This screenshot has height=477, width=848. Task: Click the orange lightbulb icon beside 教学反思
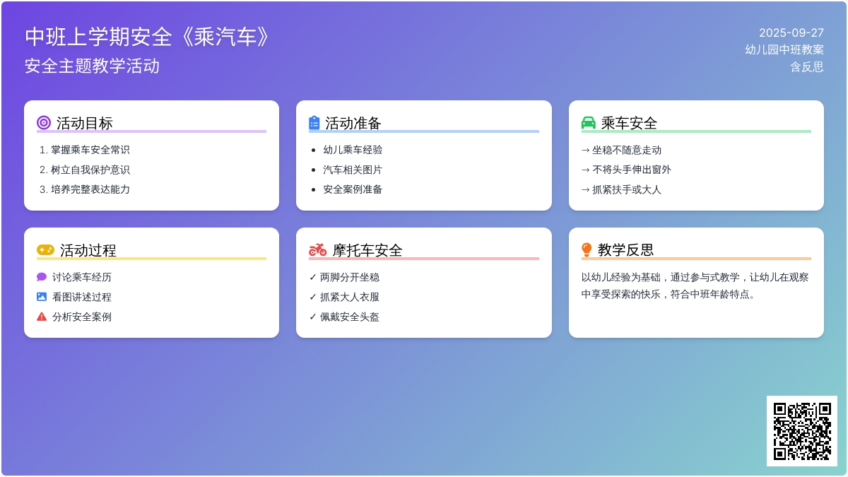(x=587, y=250)
